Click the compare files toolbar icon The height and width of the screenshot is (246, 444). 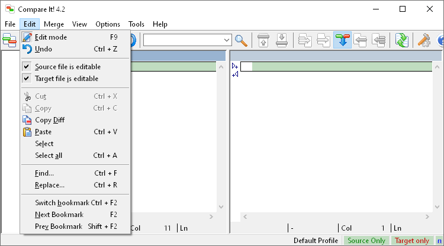click(x=9, y=40)
